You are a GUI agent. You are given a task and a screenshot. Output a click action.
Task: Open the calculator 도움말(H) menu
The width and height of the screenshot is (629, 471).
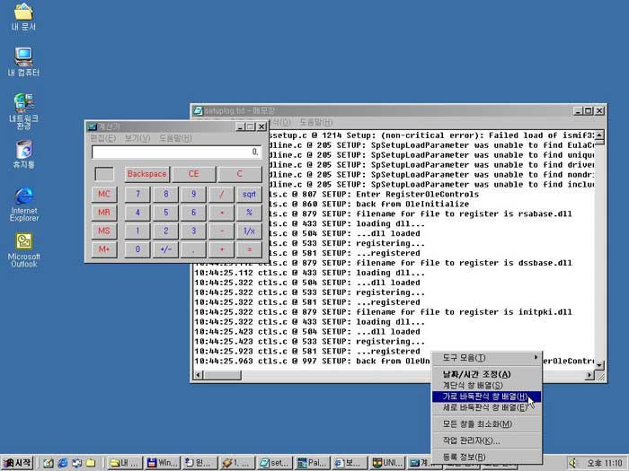coord(175,138)
